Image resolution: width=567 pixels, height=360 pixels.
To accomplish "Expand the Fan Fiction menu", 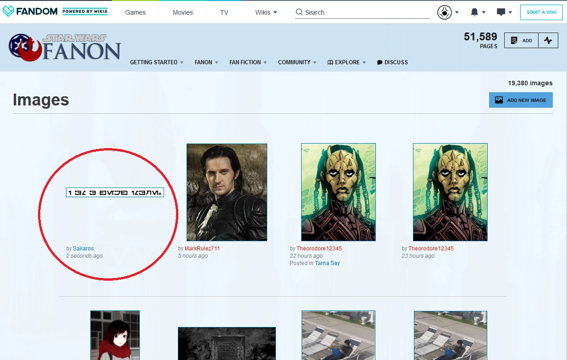I will [248, 62].
